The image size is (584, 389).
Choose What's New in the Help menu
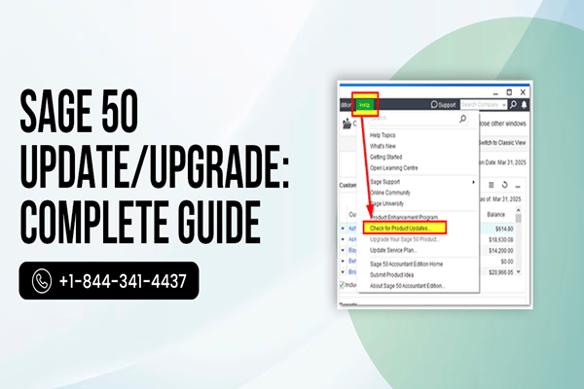tap(383, 146)
